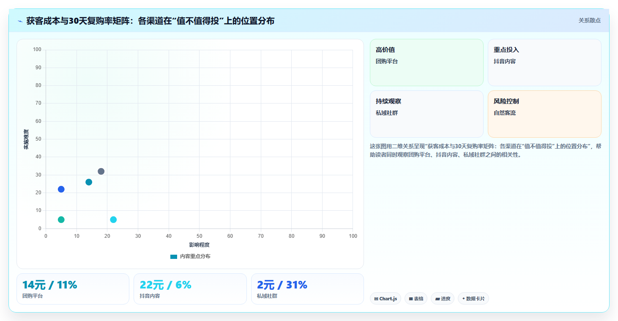The width and height of the screenshot is (618, 321).
Task: Click the Chart.js tag pill
Action: tap(386, 299)
